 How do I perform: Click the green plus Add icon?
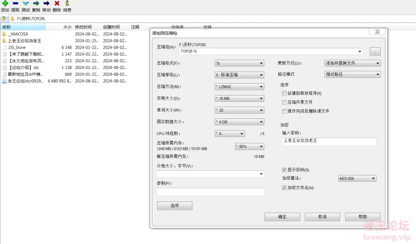click(x=5, y=3)
